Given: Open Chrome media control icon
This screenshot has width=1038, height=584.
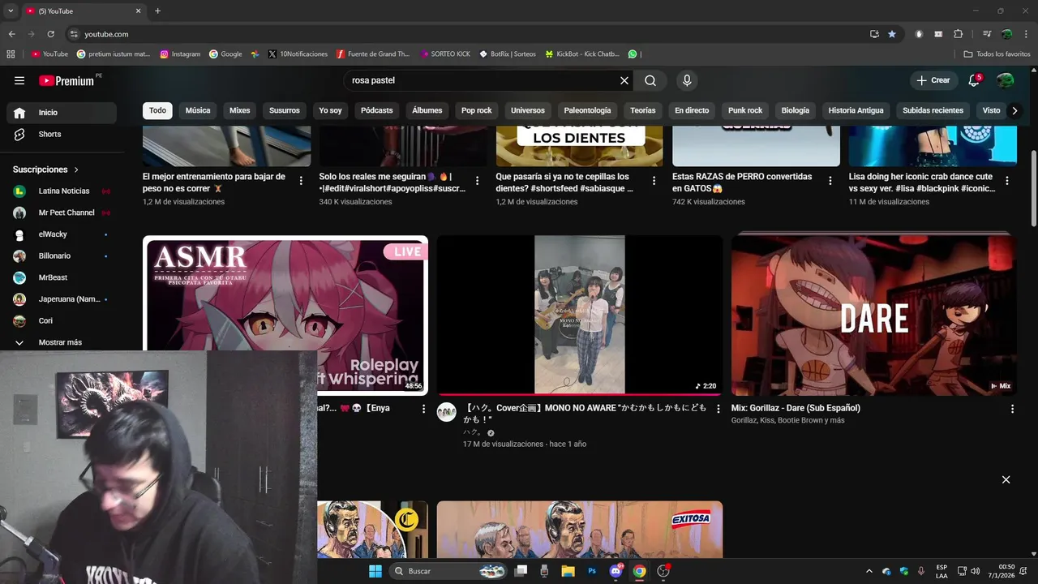Looking at the screenshot, I should (987, 34).
